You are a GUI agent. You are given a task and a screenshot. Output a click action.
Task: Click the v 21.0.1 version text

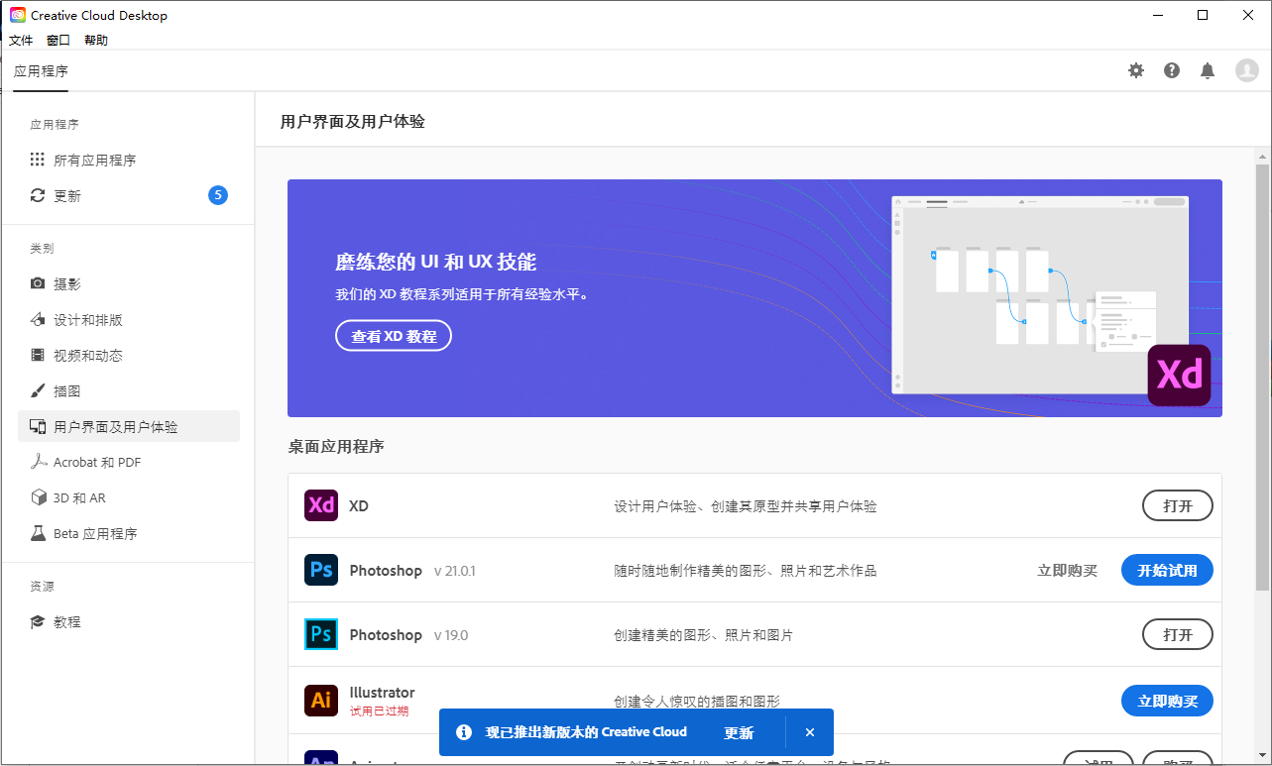[x=455, y=571]
